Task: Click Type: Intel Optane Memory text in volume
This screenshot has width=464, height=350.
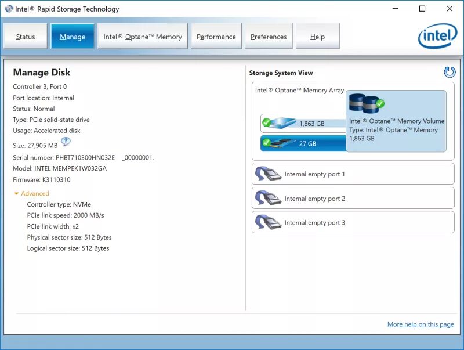Action: click(393, 130)
